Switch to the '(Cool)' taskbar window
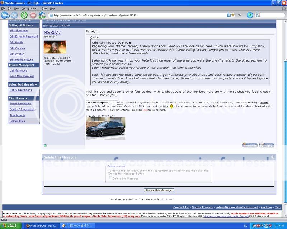The image size is (287, 229). 77,226
